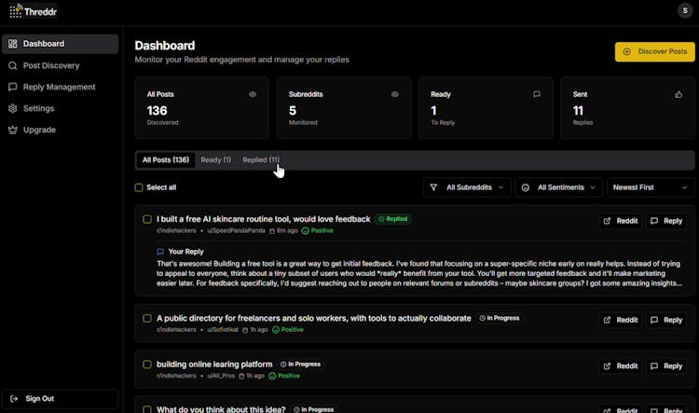Click Reply on the skincare routine post

coord(666,221)
